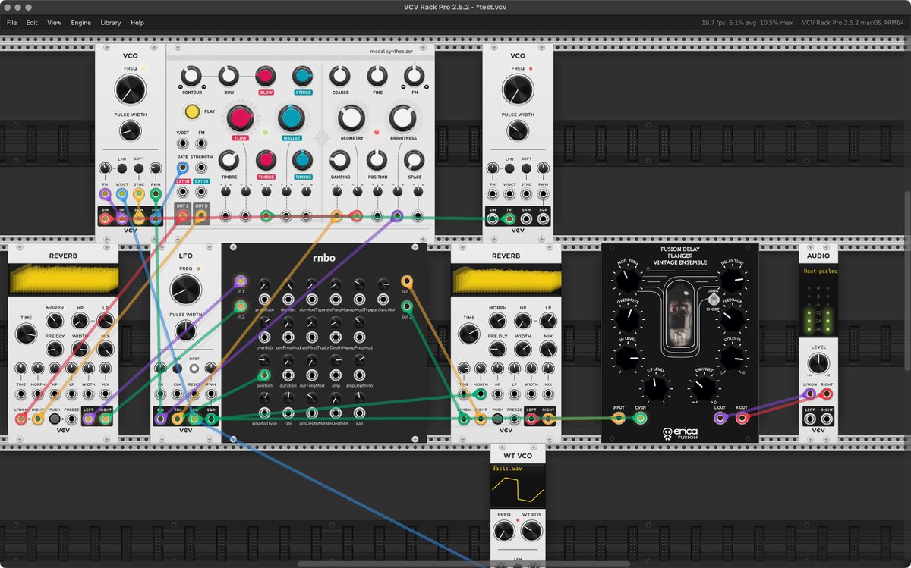Screen dimensions: 911x568
Task: Click the WT VCO module title
Action: click(518, 456)
